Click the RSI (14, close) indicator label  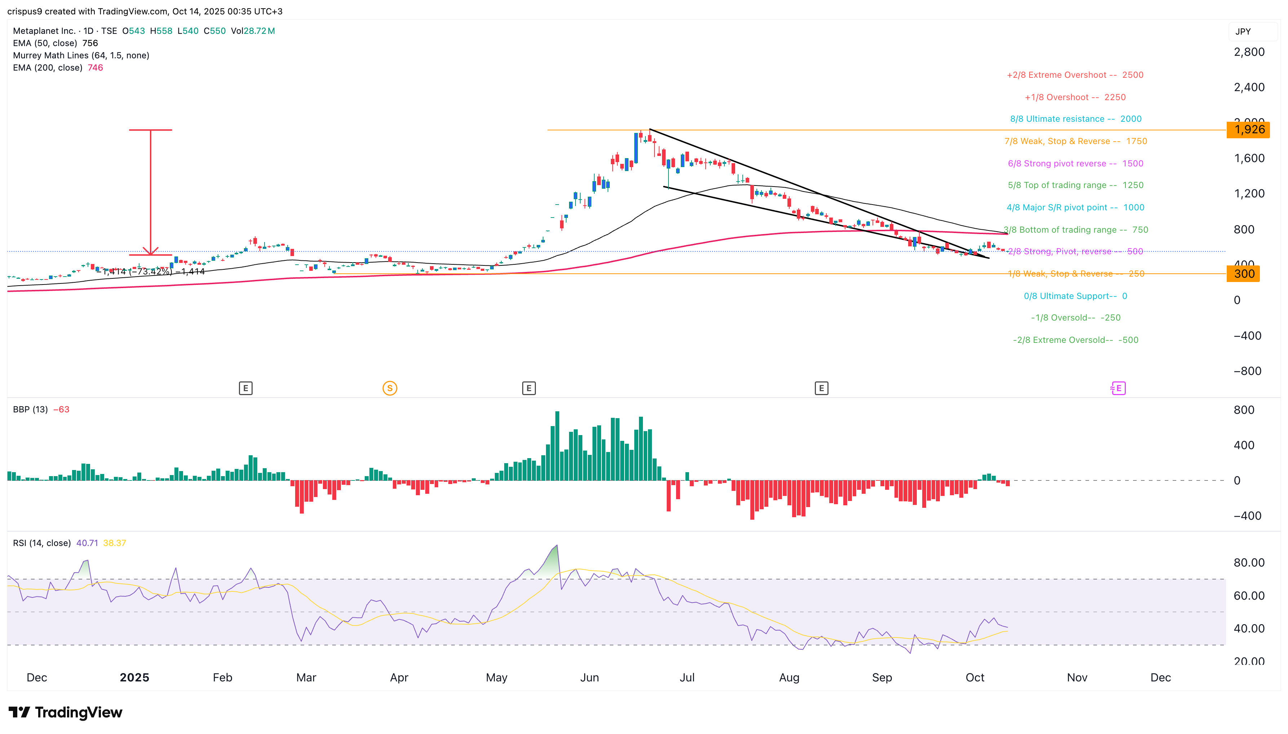41,543
